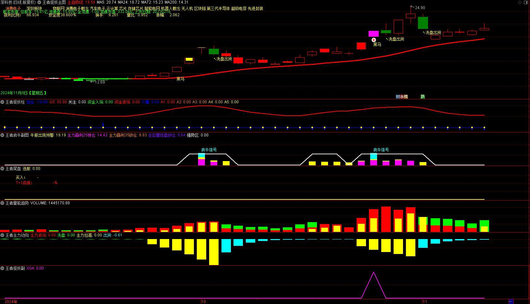This screenshot has height=304, width=530.
Task: Click the MA24: 18.72 readout
Action: (x=129, y=2)
